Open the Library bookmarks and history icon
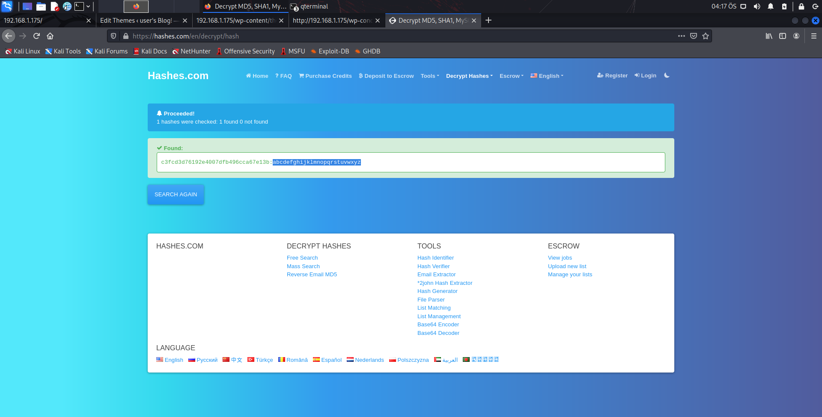Image resolution: width=822 pixels, height=417 pixels. point(769,36)
